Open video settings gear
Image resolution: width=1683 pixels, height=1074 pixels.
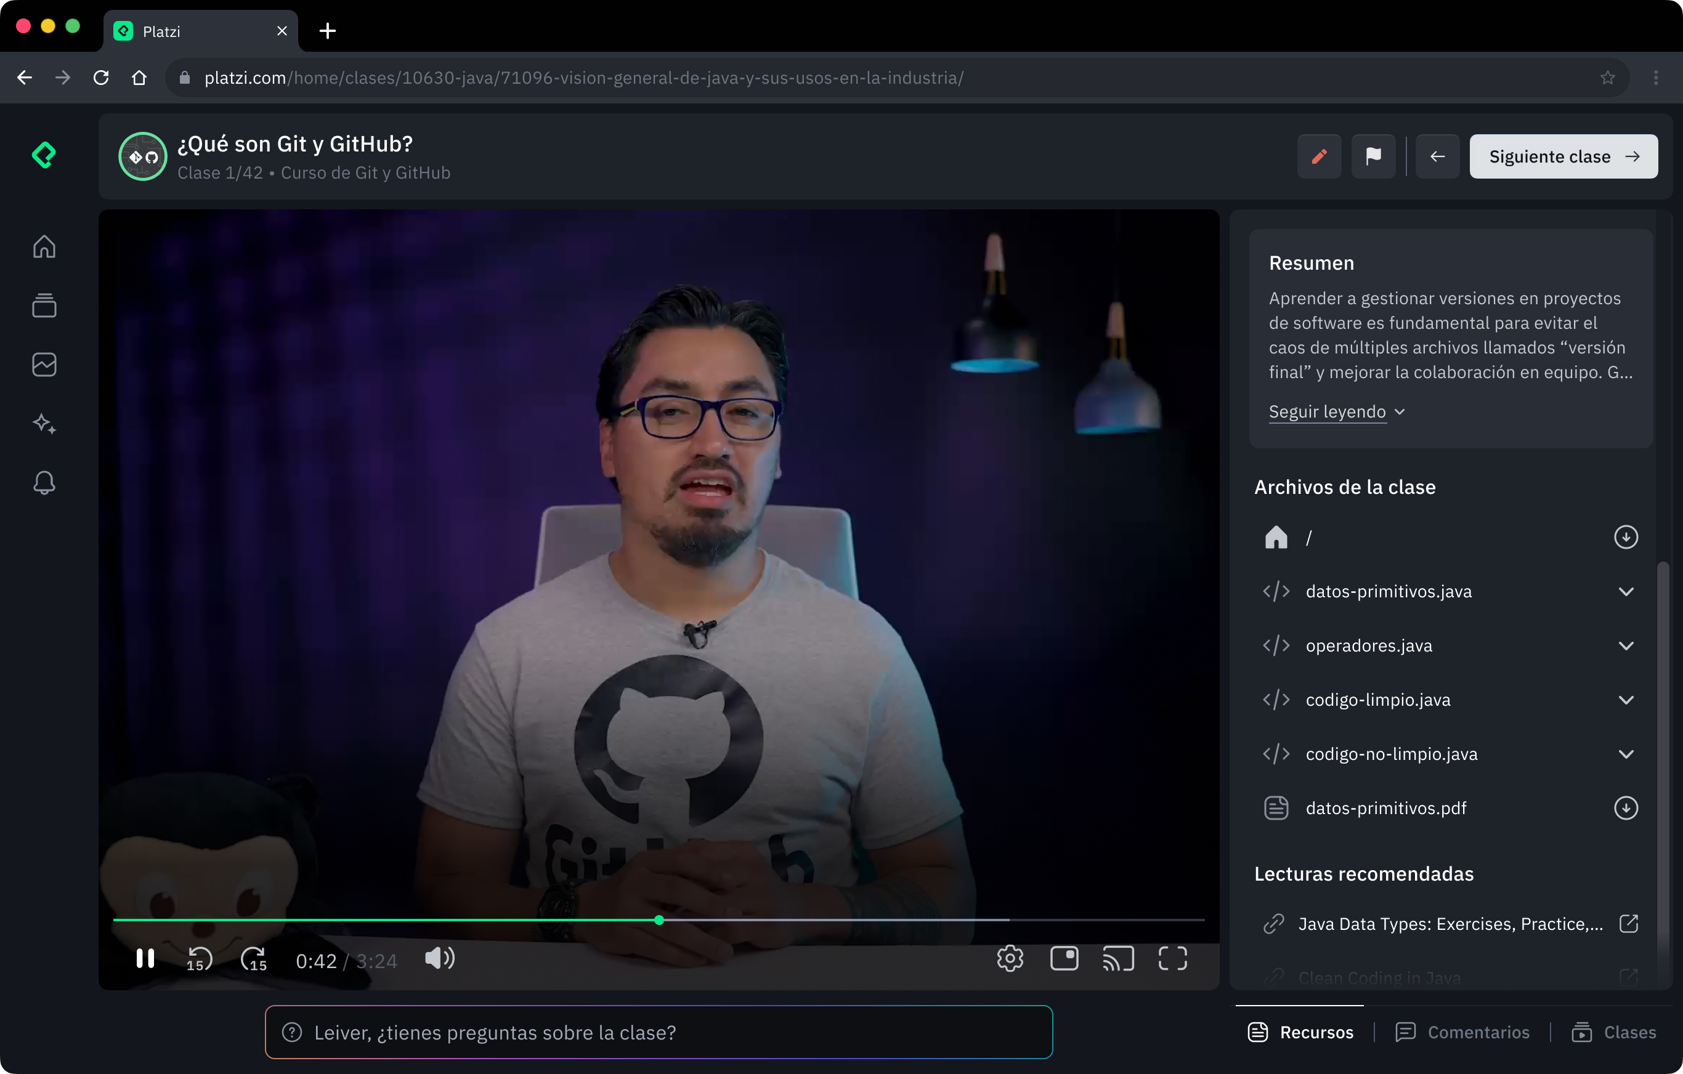point(1010,958)
